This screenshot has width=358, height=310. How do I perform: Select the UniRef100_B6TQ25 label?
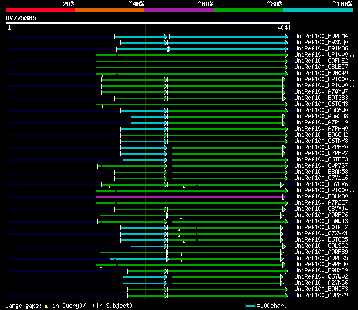point(321,240)
